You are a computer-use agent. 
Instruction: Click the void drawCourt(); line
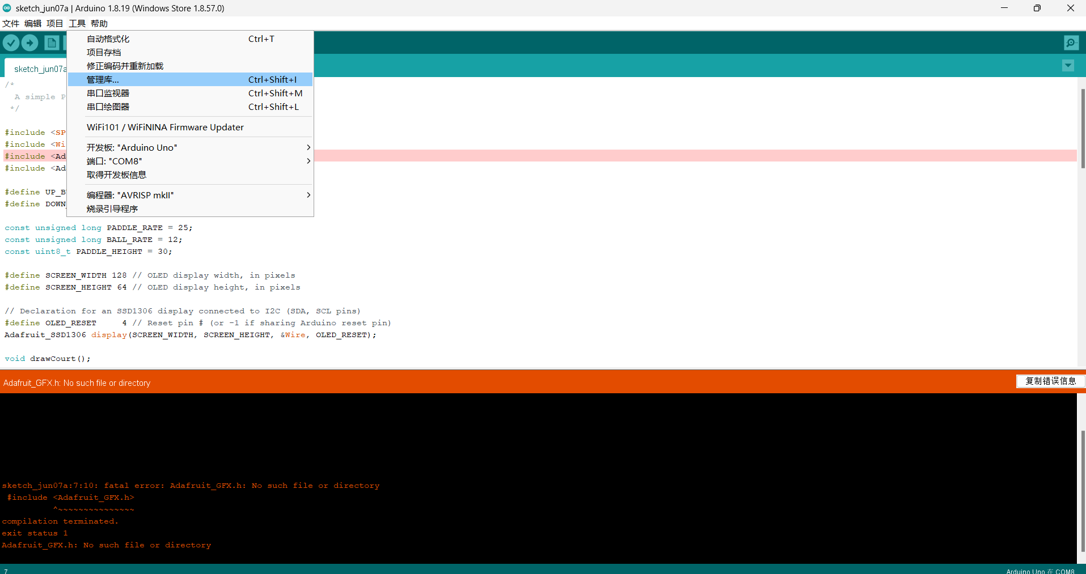click(x=48, y=359)
